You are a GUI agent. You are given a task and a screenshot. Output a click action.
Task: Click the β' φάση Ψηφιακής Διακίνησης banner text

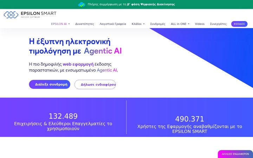point(151,4)
